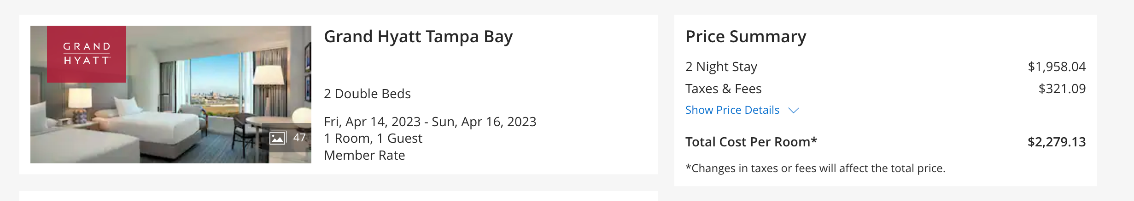Expand the Show Price Details chevron
This screenshot has height=201, width=1134.
(x=793, y=111)
